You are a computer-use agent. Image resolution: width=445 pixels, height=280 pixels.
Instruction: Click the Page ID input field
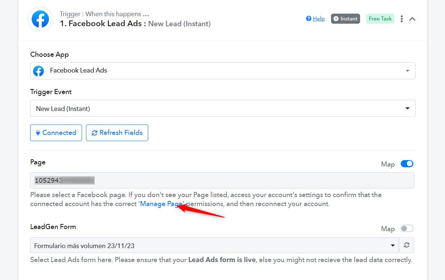pyautogui.click(x=222, y=180)
